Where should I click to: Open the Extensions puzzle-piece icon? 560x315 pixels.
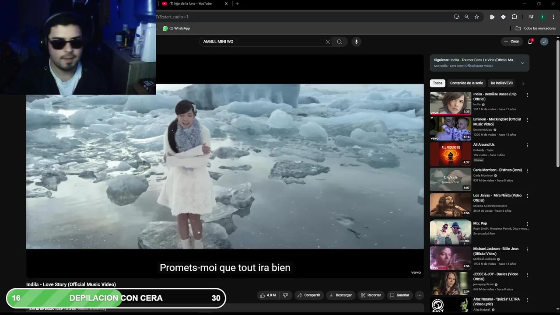coord(514,17)
